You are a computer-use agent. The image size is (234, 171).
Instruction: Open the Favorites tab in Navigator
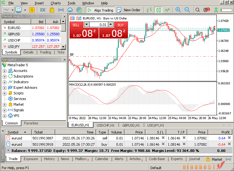click(31, 123)
